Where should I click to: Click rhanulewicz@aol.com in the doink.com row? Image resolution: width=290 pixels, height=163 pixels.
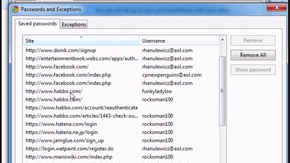click(167, 50)
